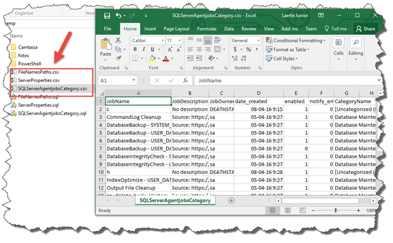The width and height of the screenshot is (393, 243).
Task: Open the View ribbon tab
Action: 269,28
